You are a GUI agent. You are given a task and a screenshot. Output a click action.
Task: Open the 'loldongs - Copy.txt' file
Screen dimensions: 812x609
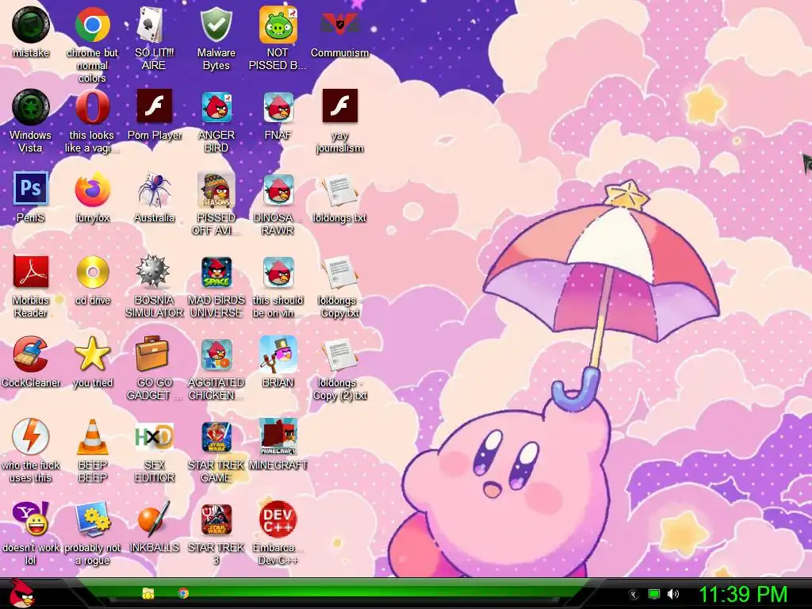[x=339, y=273]
